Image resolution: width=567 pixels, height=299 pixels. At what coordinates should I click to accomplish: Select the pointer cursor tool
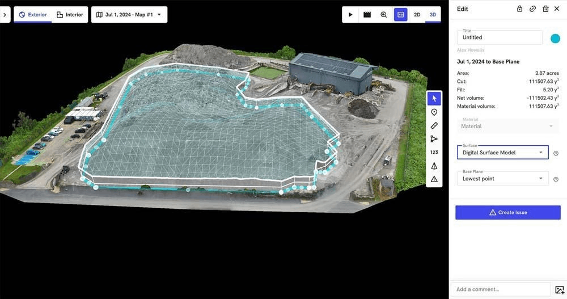(434, 98)
